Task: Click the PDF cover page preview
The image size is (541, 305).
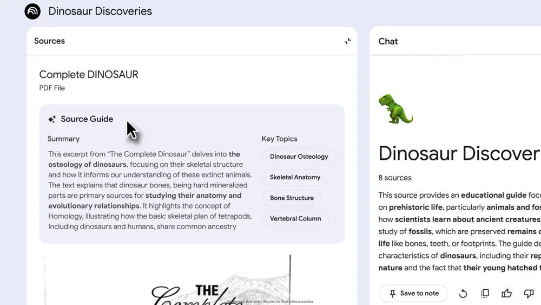Action: point(194,282)
